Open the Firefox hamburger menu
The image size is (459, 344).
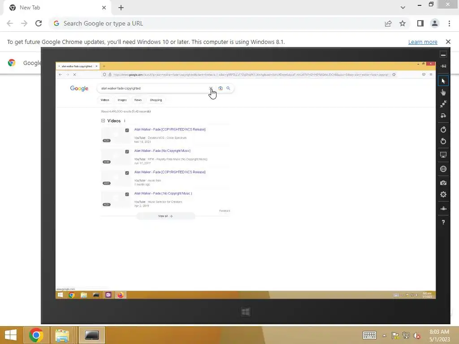[431, 75]
